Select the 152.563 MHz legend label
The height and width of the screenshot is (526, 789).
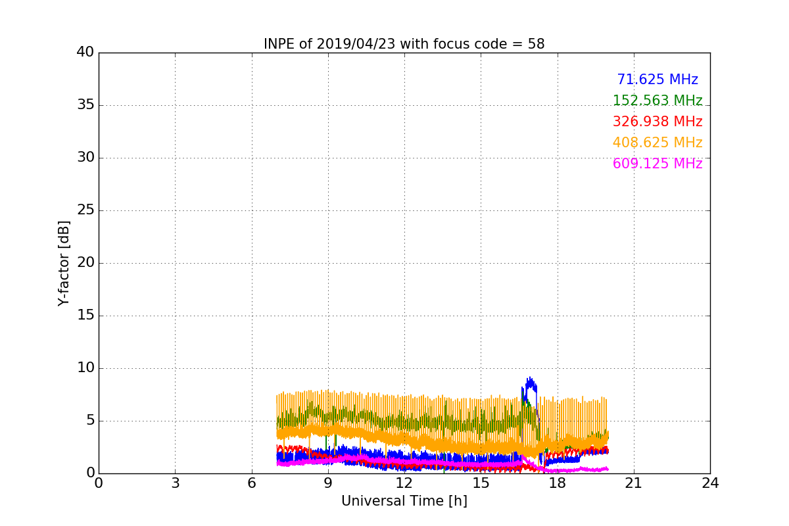657,101
